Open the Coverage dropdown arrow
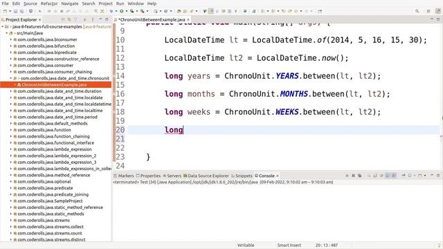Viewport: 443px width, 249px height. click(137, 11)
